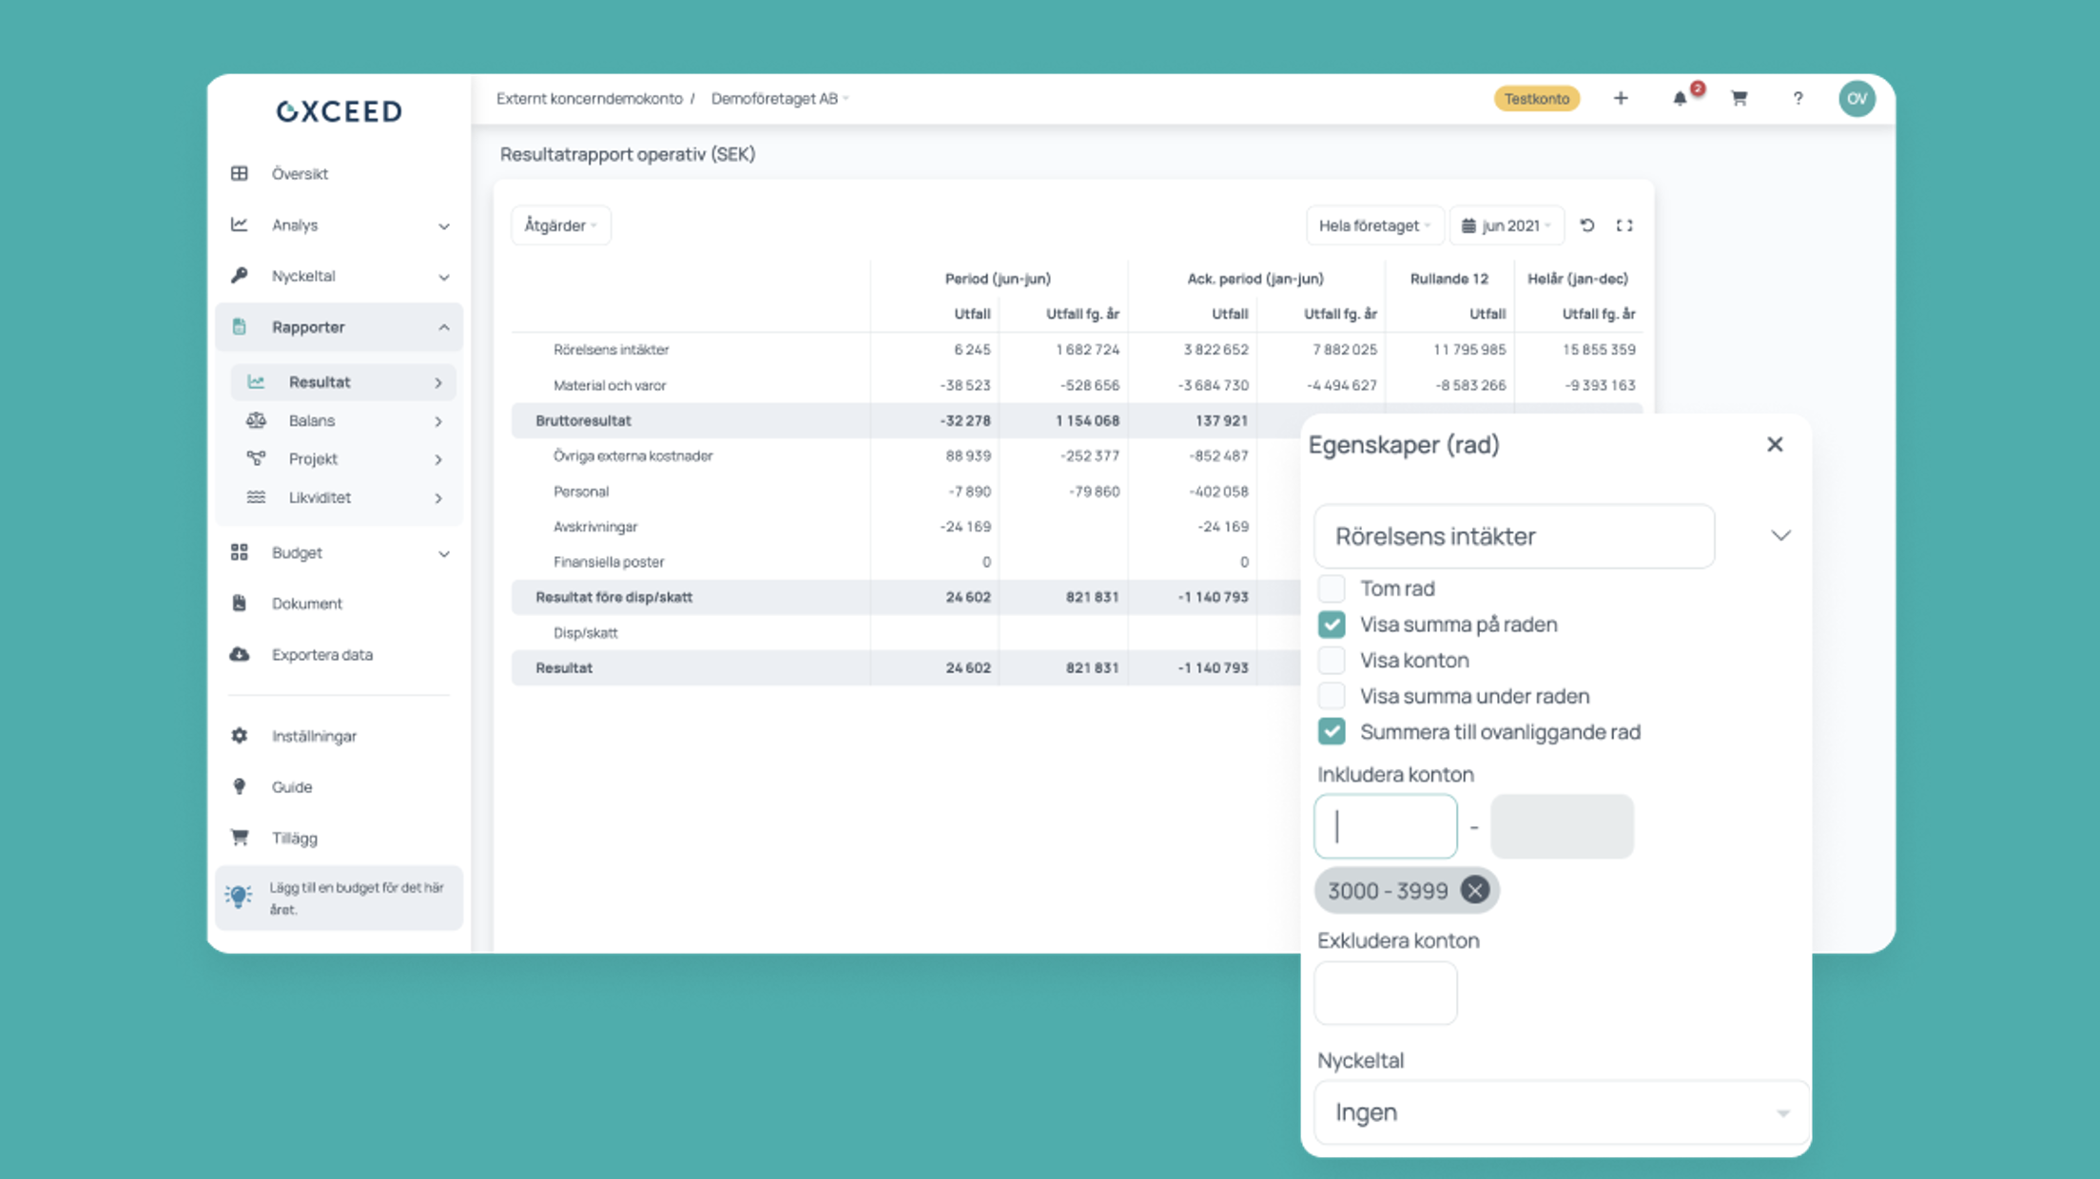
Task: Open the OV user avatar
Action: click(1857, 98)
